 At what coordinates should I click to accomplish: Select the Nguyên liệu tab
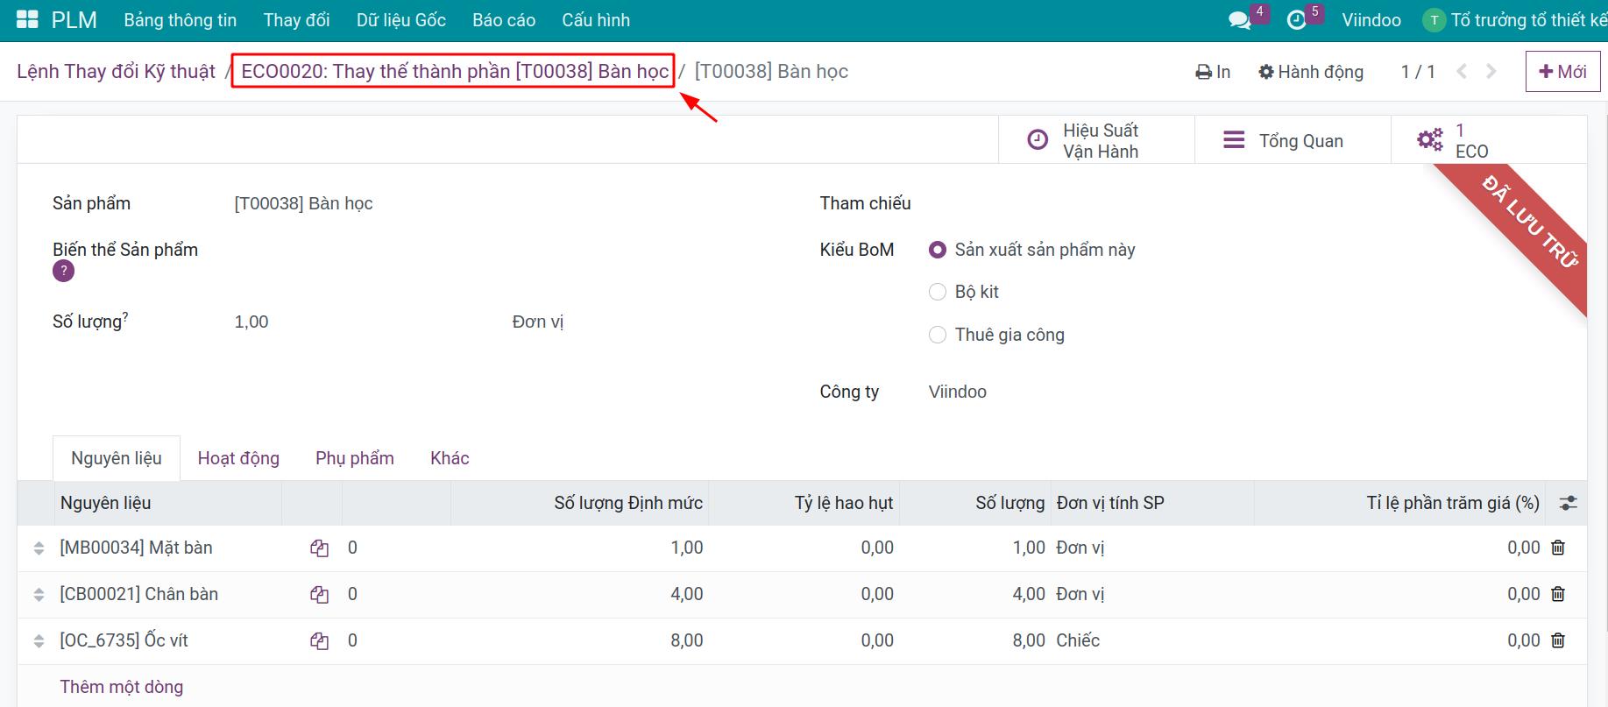coord(117,458)
